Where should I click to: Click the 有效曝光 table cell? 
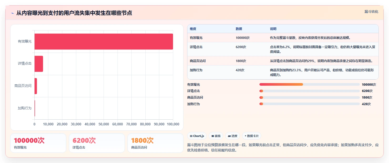(x=210, y=38)
